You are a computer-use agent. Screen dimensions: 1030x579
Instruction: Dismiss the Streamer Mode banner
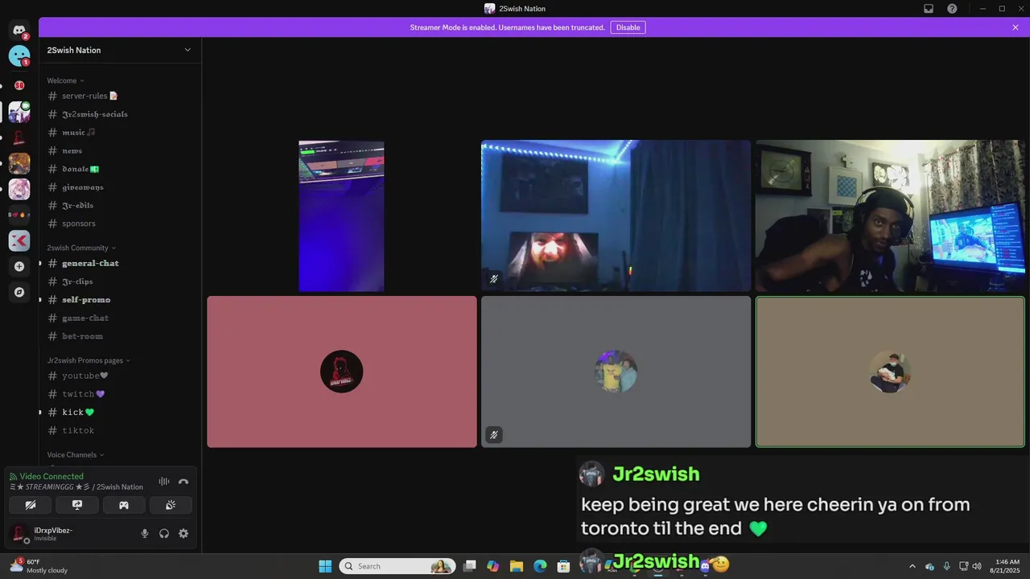click(x=1016, y=27)
